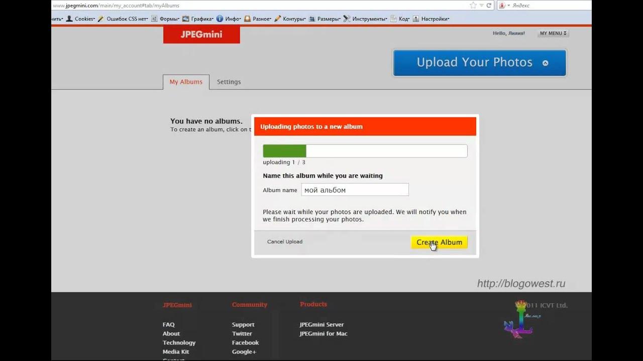Open the MY MENU dropdown
This screenshot has width=643, height=361.
[x=553, y=33]
